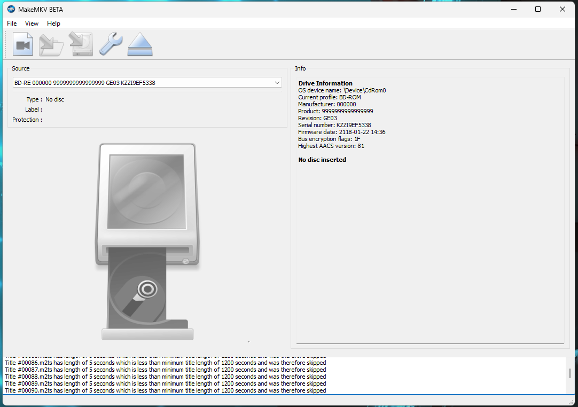Click the toolbar drag handle
Screen dimensions: 578x407
tap(5, 44)
